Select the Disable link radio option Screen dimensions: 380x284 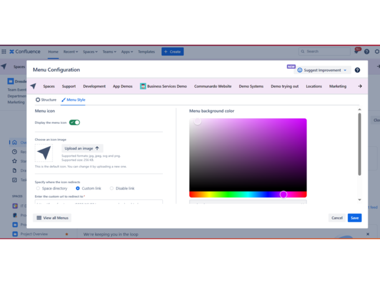[111, 188]
